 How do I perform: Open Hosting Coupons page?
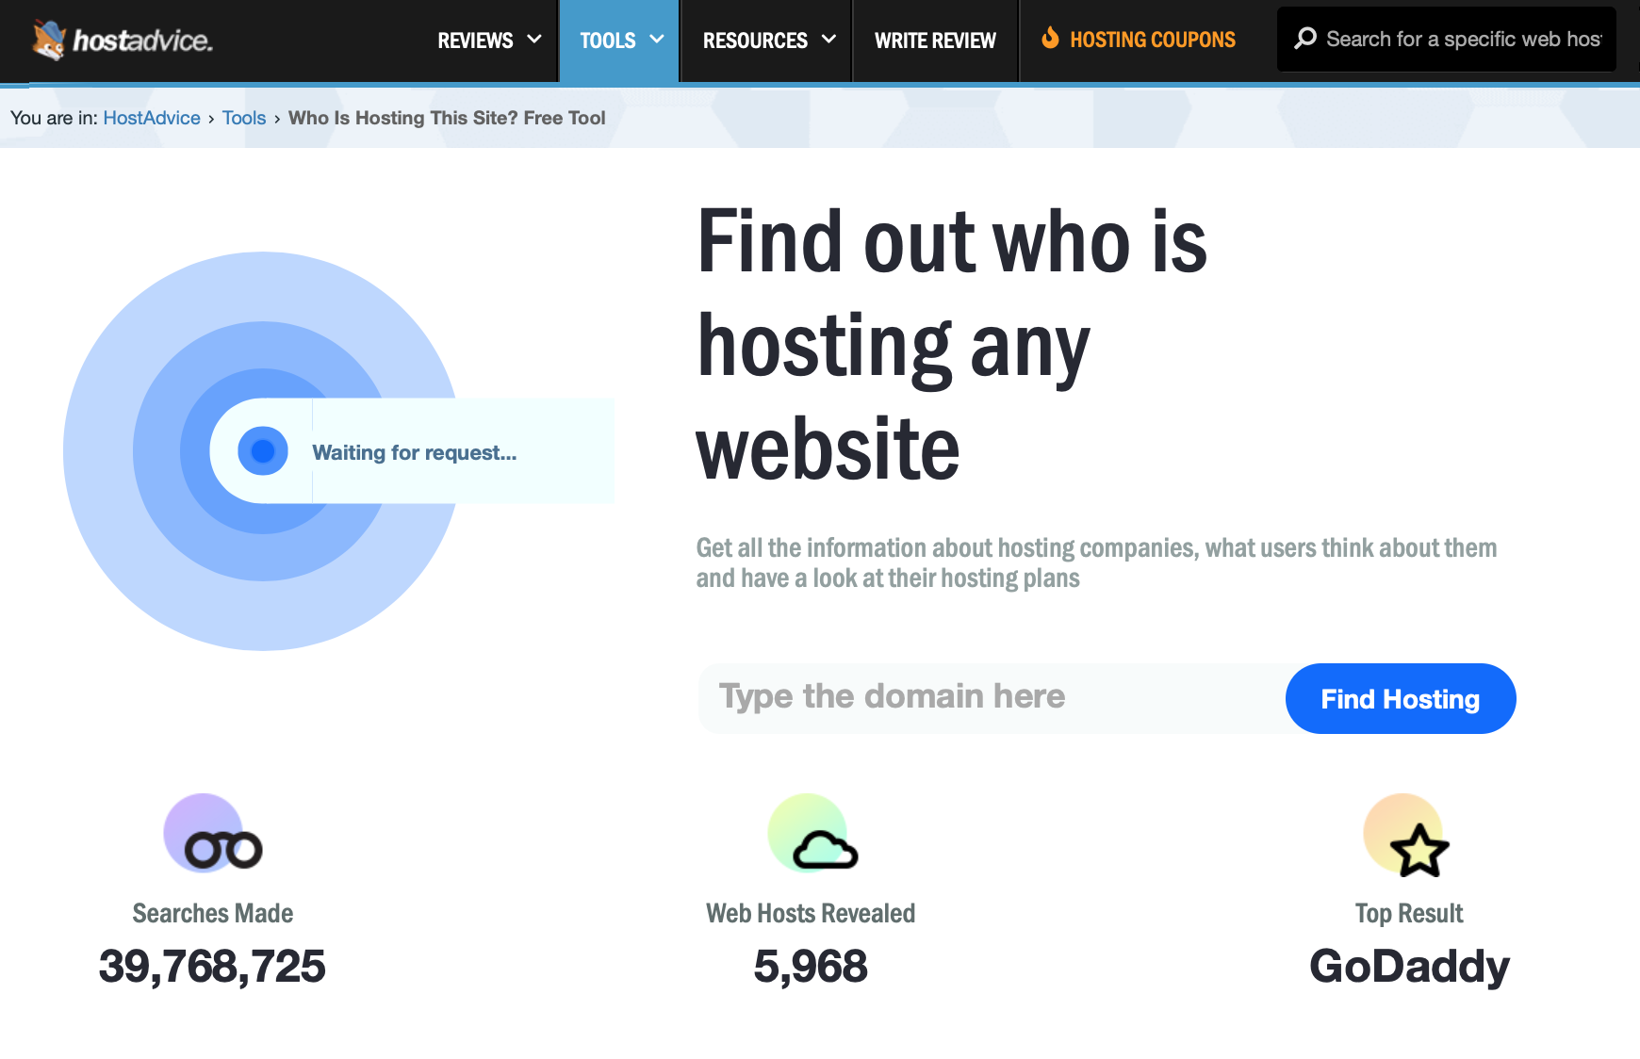click(x=1139, y=40)
